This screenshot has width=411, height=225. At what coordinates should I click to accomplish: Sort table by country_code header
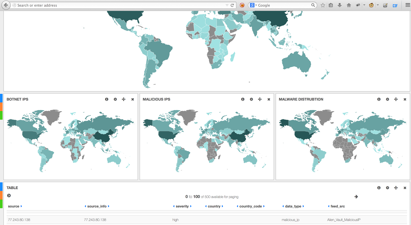(251, 206)
